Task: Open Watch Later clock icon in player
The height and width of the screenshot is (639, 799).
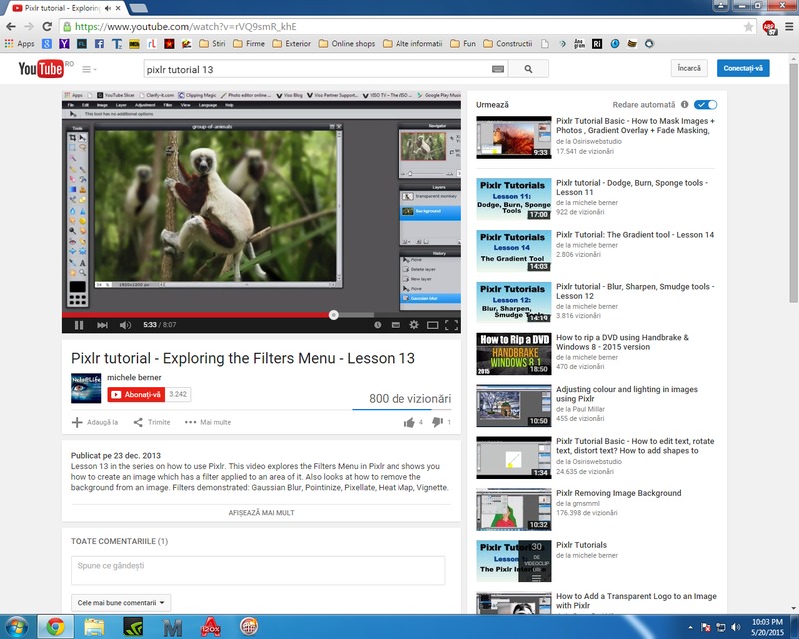Action: [x=378, y=325]
